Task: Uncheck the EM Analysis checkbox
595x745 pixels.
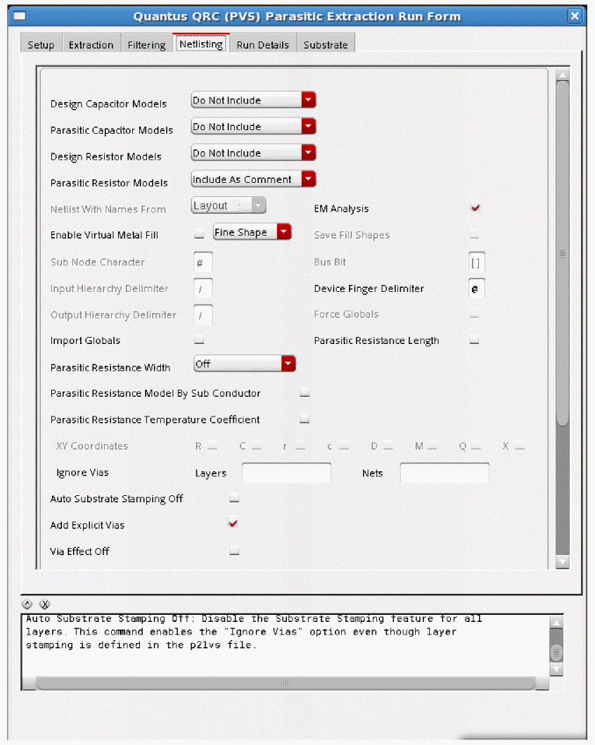Action: (x=475, y=208)
